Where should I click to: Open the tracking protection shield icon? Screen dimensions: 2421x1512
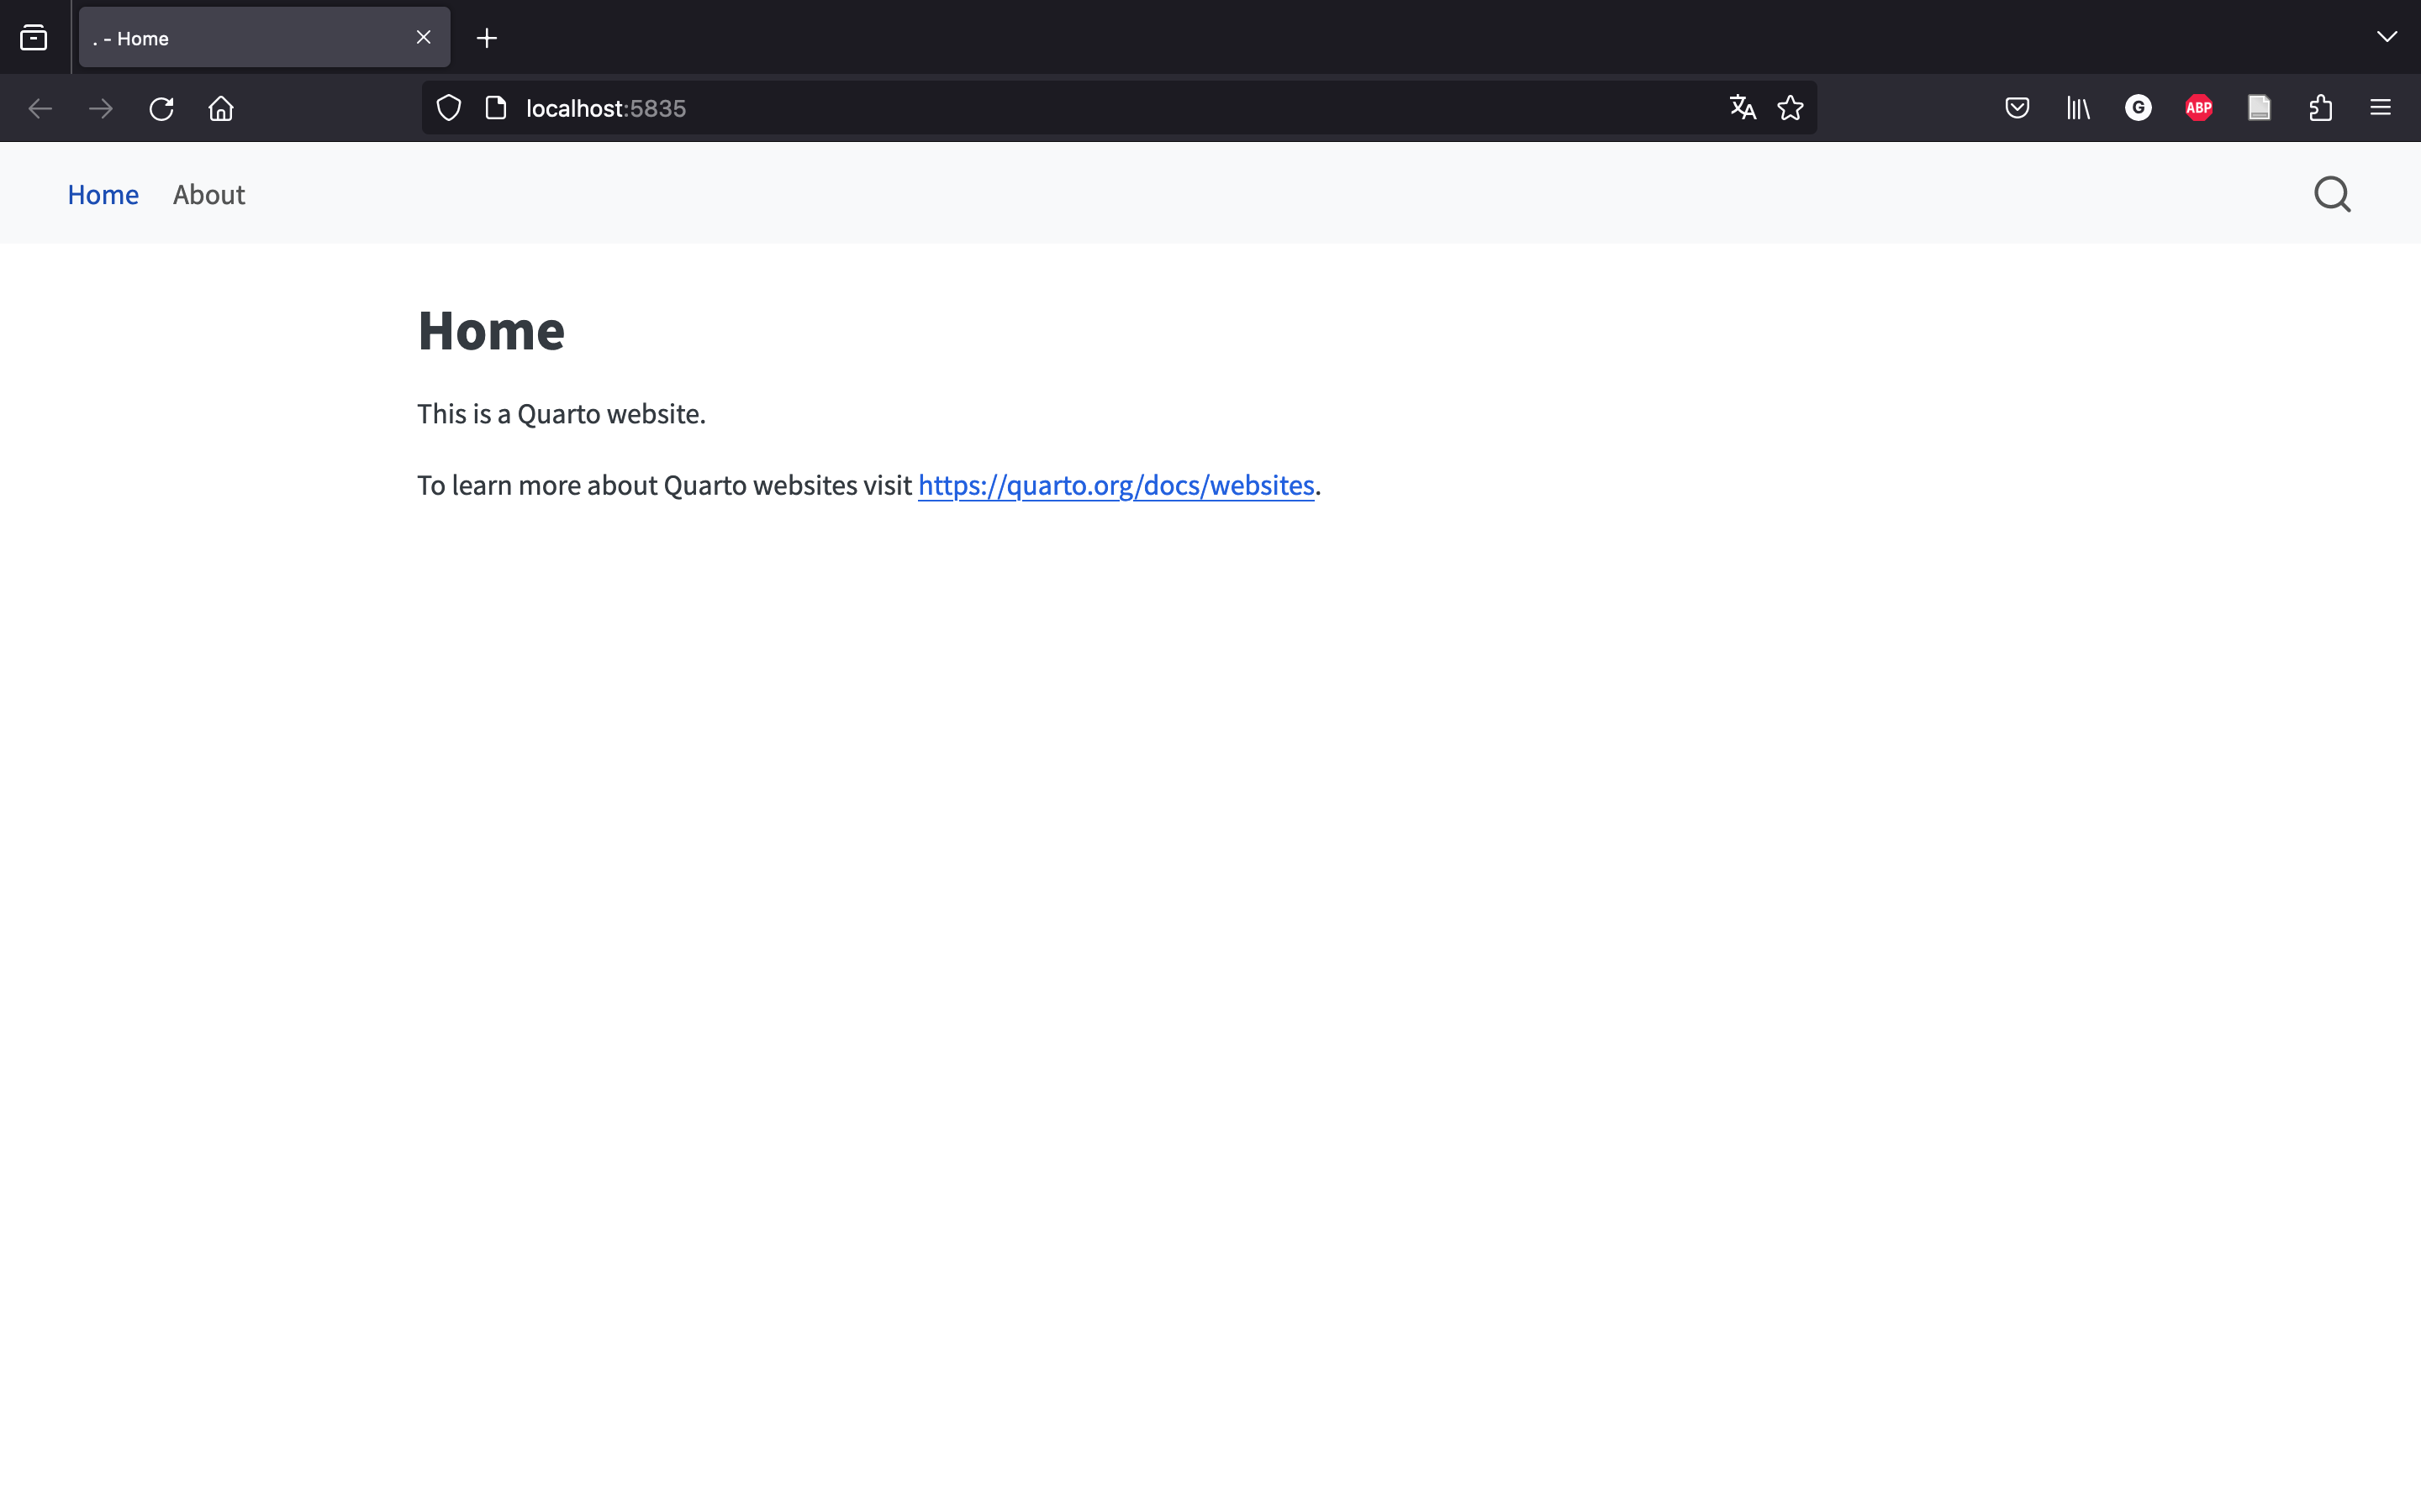click(x=449, y=108)
